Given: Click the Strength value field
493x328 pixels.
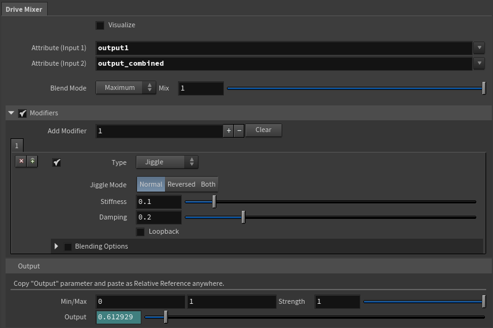Looking at the screenshot, I should point(337,301).
